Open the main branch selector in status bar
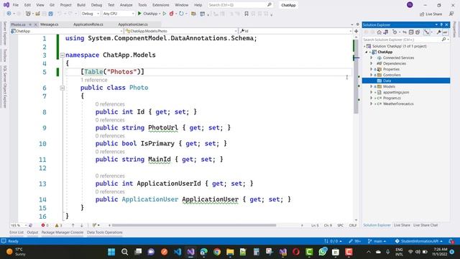 pos(377,241)
